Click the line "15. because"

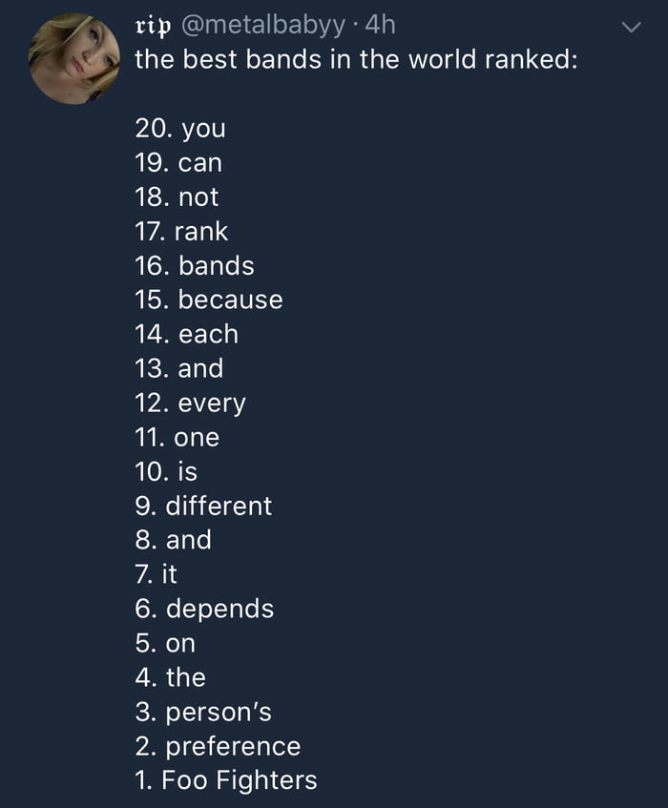click(209, 300)
